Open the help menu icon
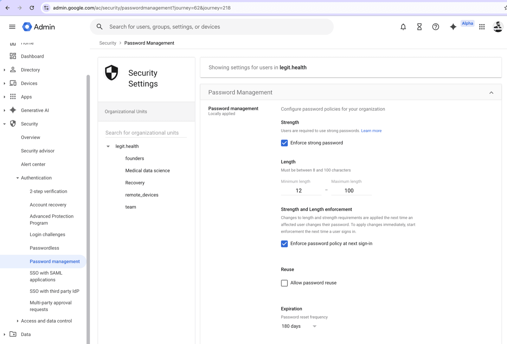The height and width of the screenshot is (344, 507). tap(436, 27)
